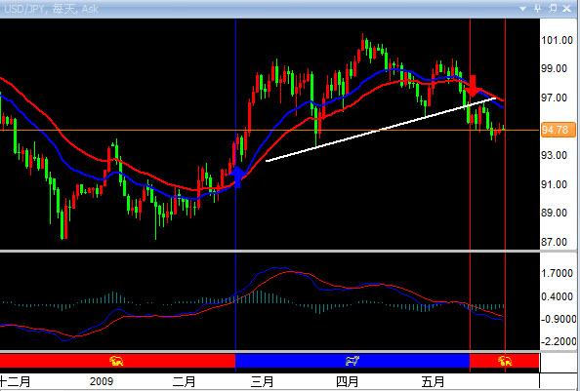The width and height of the screenshot is (580, 391).
Task: Open the chart panel dropdown arrow
Action: pos(522,9)
